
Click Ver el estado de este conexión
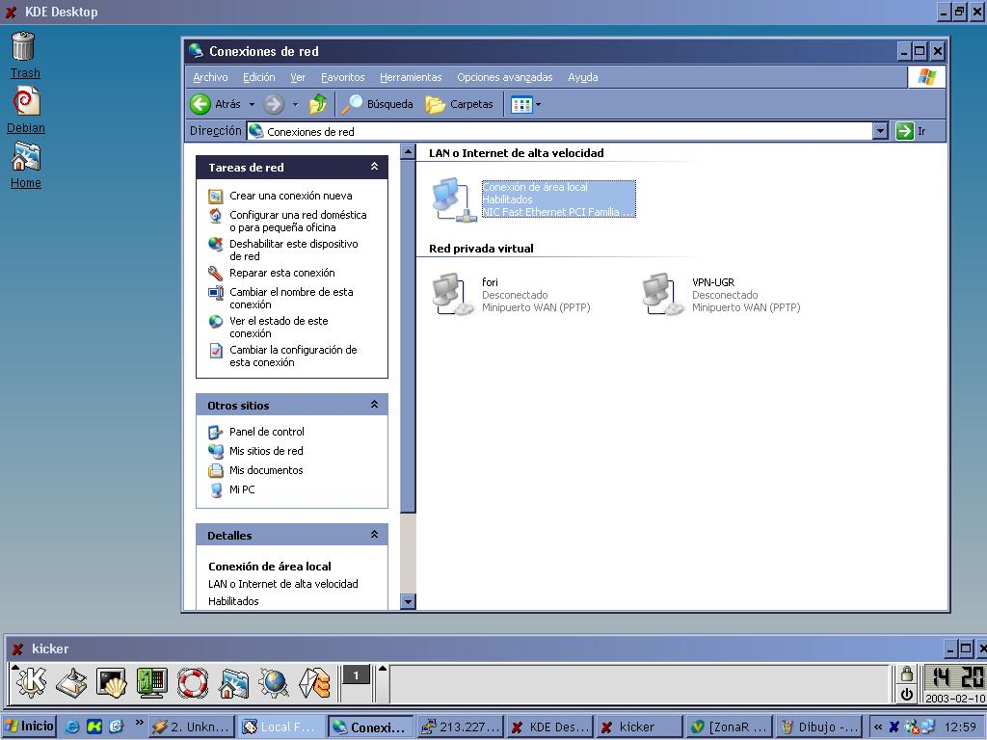tap(279, 328)
